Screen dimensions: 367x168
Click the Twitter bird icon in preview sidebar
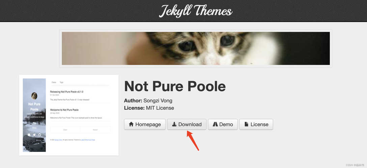tap(34, 135)
